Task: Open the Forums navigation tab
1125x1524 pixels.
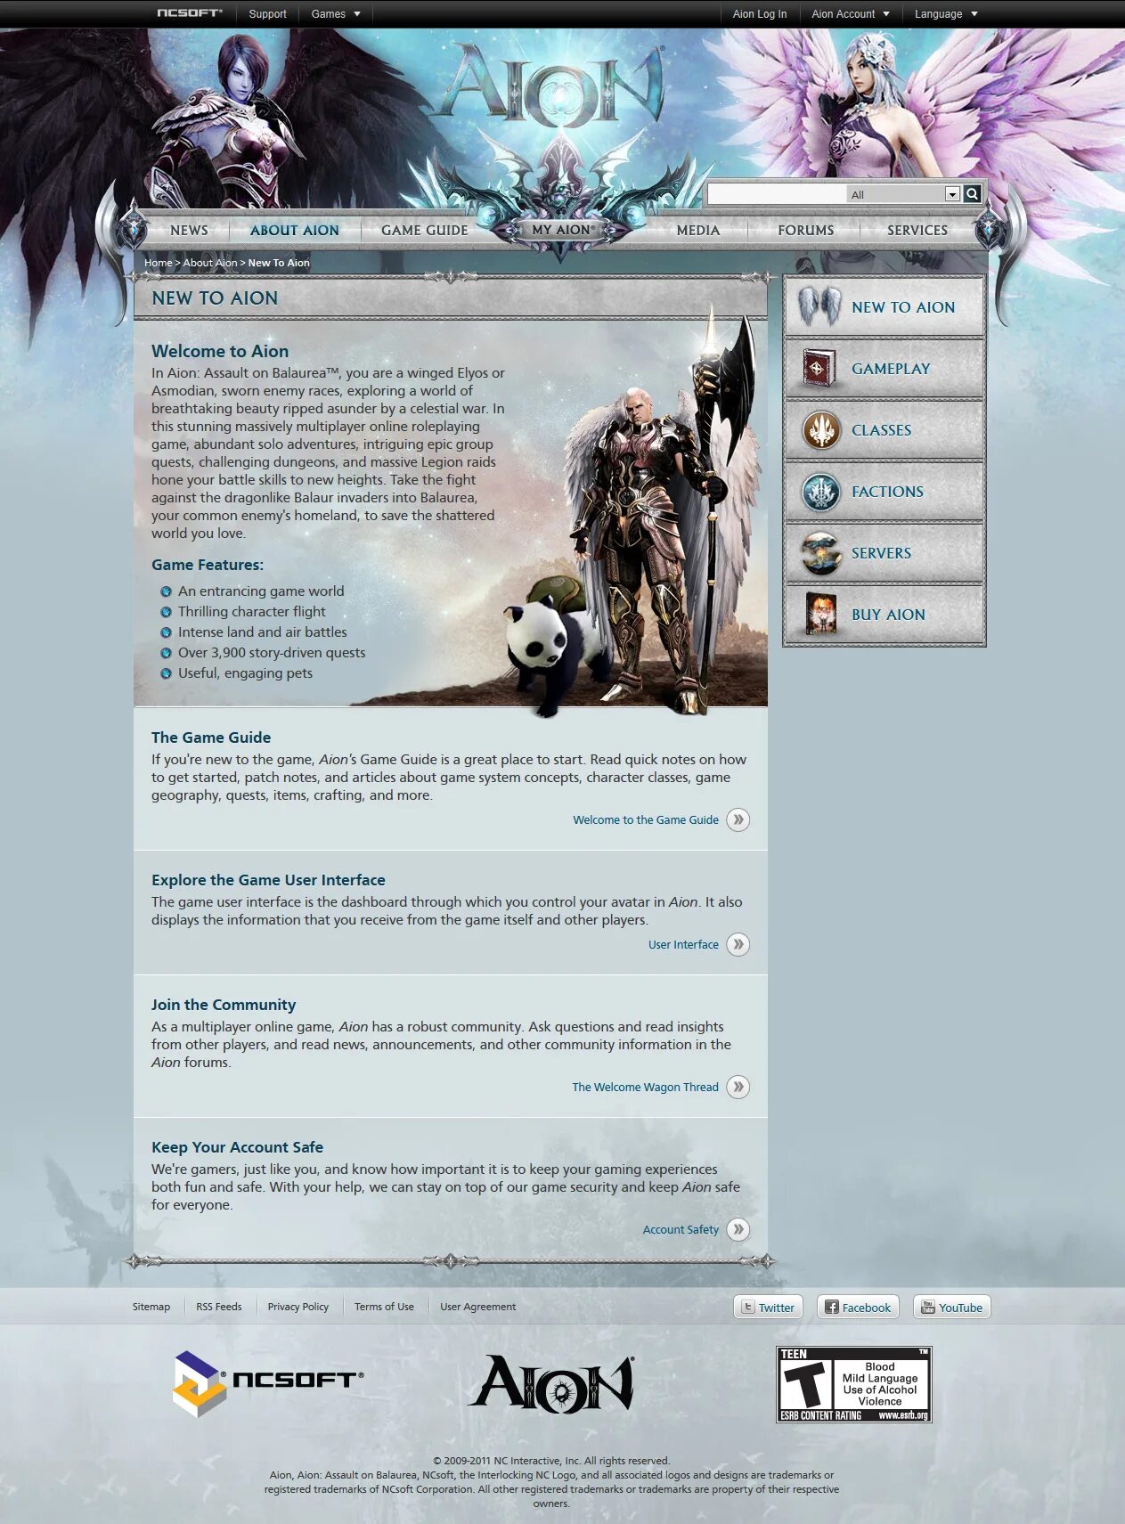Action: [x=806, y=230]
